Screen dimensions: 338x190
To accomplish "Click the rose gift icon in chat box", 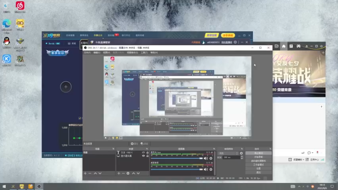I will click(317, 152).
